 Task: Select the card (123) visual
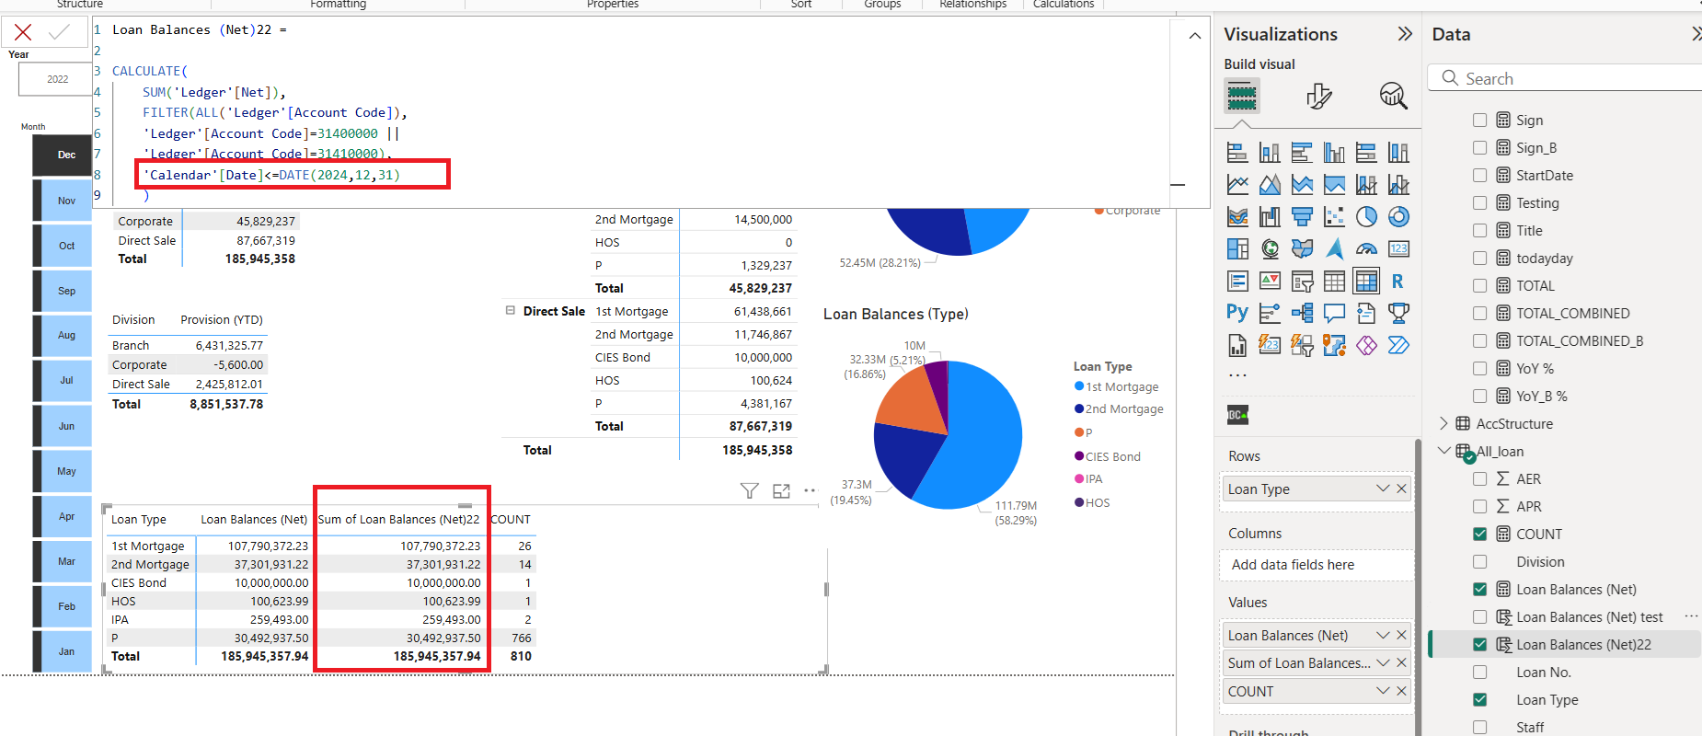[x=1398, y=249]
